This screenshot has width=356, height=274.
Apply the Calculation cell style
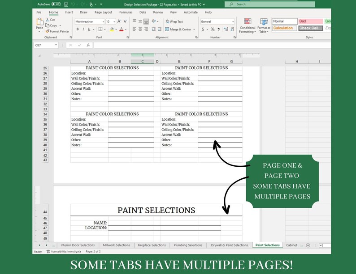point(285,28)
